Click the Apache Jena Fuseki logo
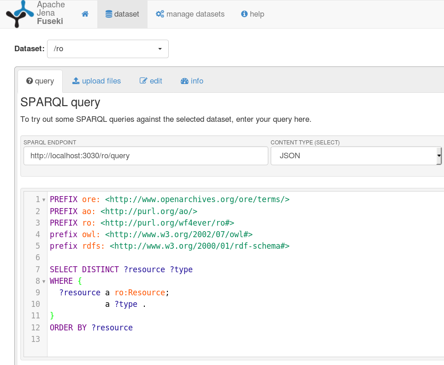Image resolution: width=444 pixels, height=365 pixels. coord(19,14)
